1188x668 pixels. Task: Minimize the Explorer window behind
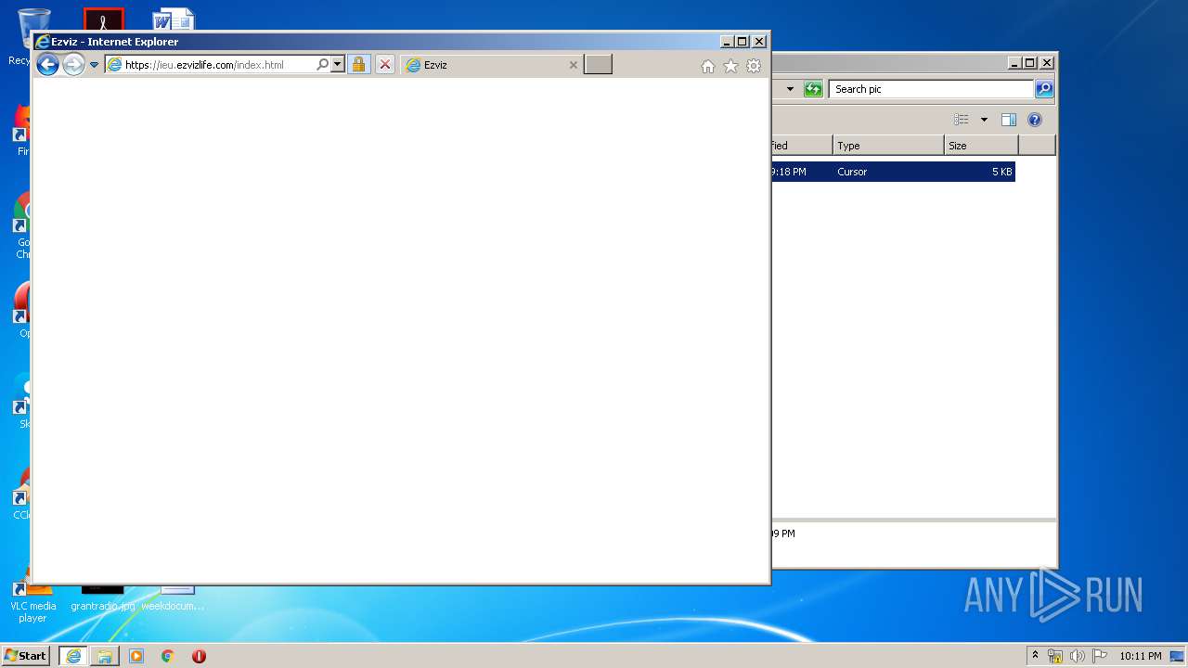coord(1014,63)
